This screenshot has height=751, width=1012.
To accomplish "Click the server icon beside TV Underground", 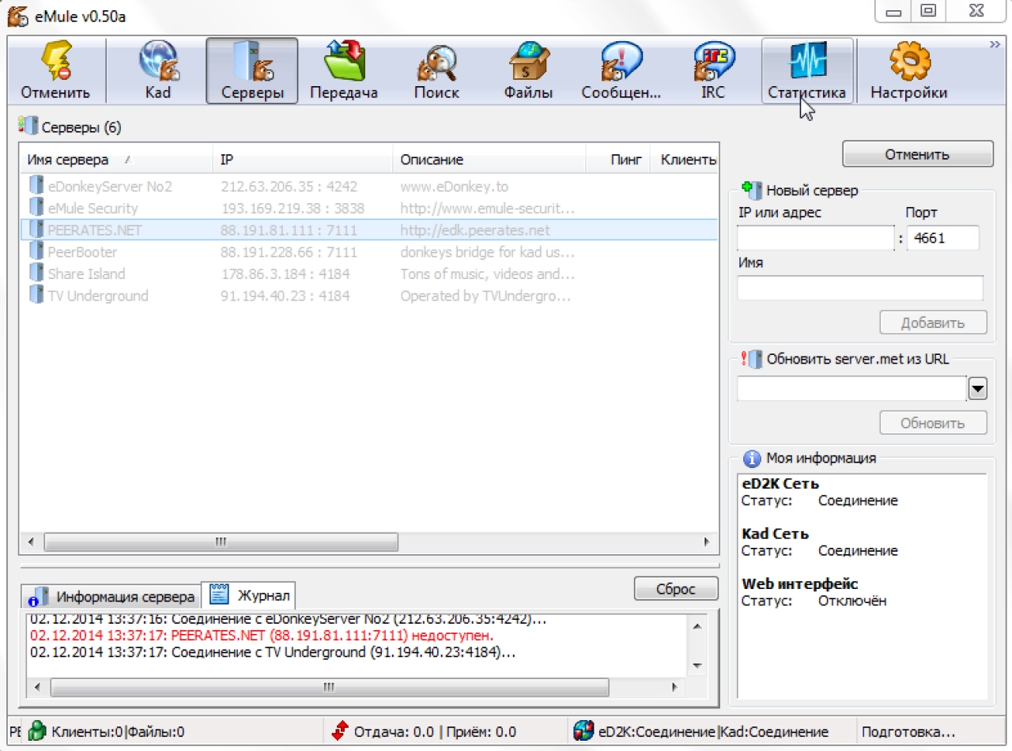I will tap(36, 296).
